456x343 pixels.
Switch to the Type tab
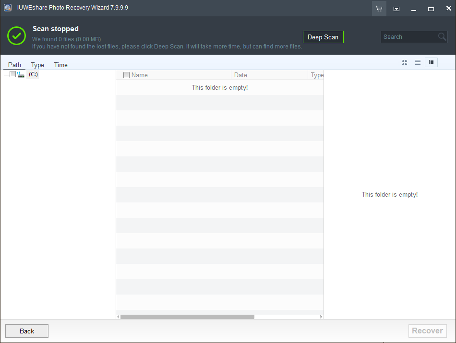click(x=37, y=65)
